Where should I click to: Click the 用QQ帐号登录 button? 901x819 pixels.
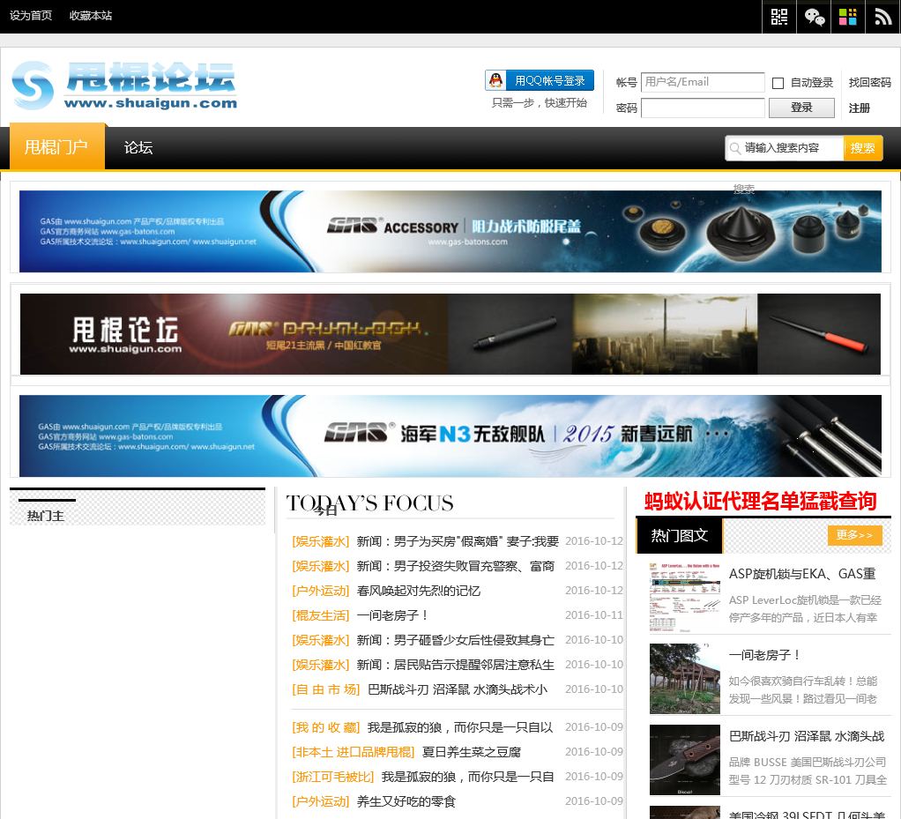pyautogui.click(x=539, y=80)
